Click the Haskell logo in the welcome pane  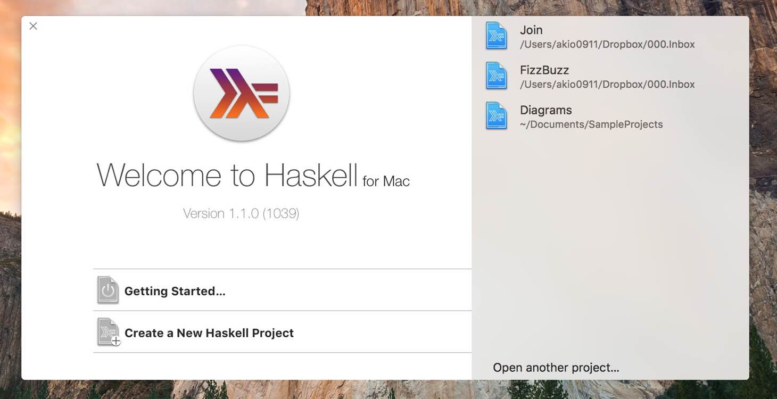pos(242,94)
